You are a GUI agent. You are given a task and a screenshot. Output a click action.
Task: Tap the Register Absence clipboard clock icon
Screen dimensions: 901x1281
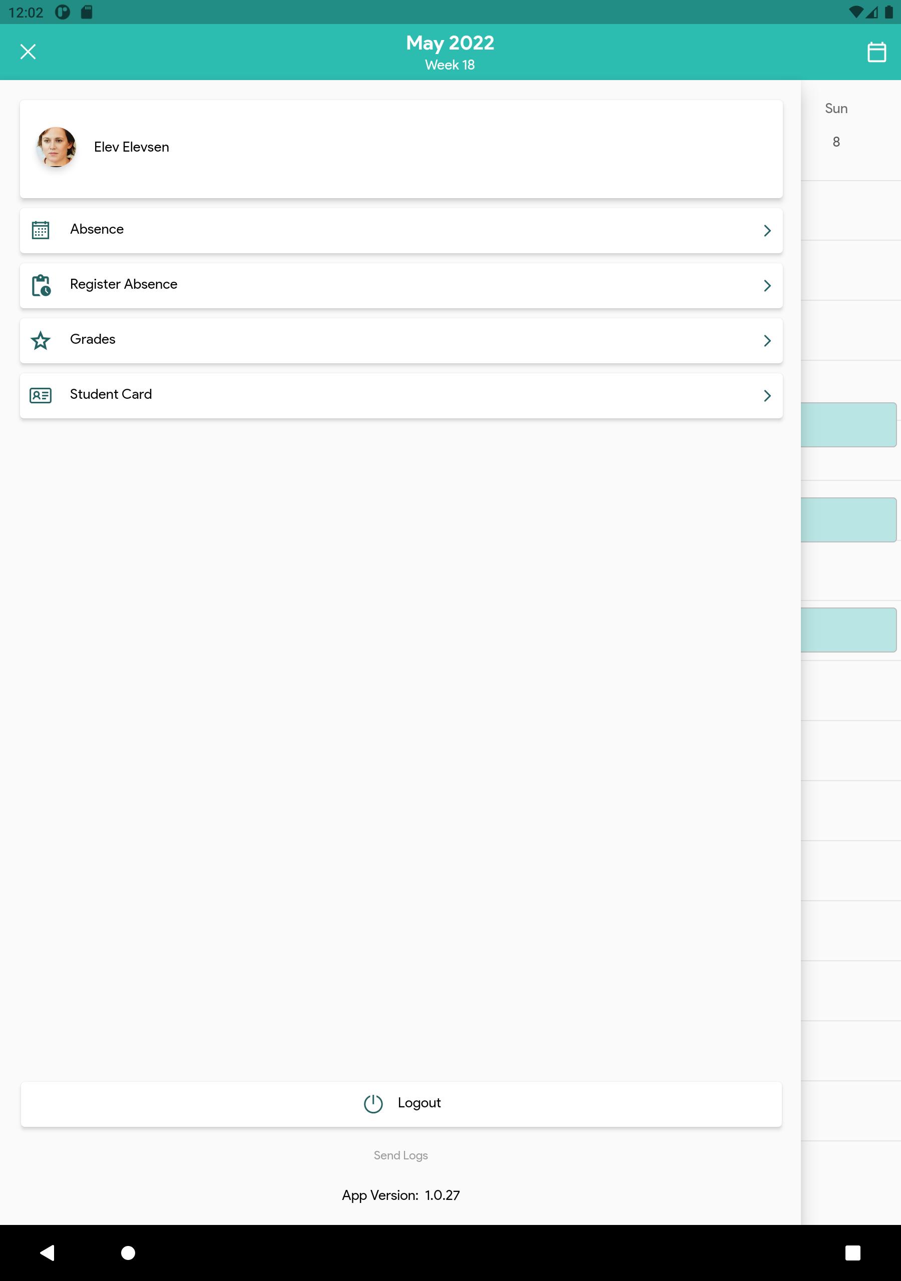(x=41, y=285)
